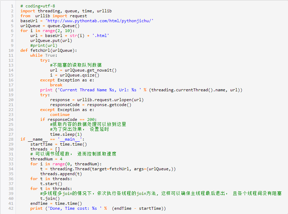Click 'except Exception as e:' on line 22
This screenshot has width=288, height=214.
(x=67, y=110)
